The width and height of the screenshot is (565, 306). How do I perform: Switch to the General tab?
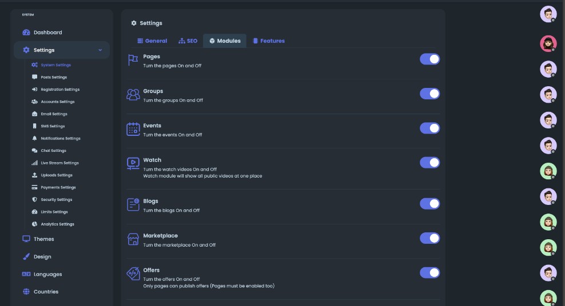tap(152, 41)
